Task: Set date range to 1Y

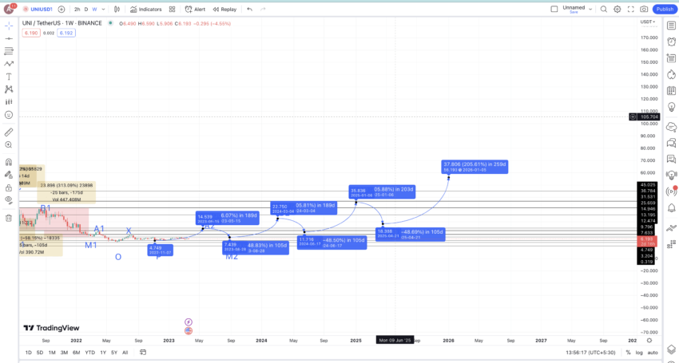Action: pos(103,353)
